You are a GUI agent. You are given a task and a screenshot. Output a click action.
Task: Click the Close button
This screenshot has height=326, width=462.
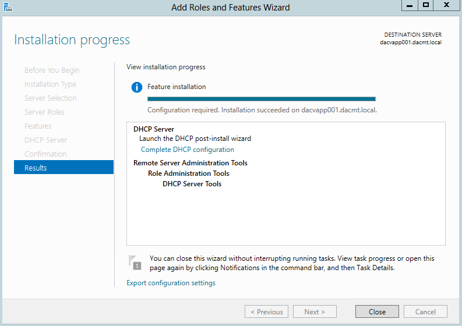point(377,311)
